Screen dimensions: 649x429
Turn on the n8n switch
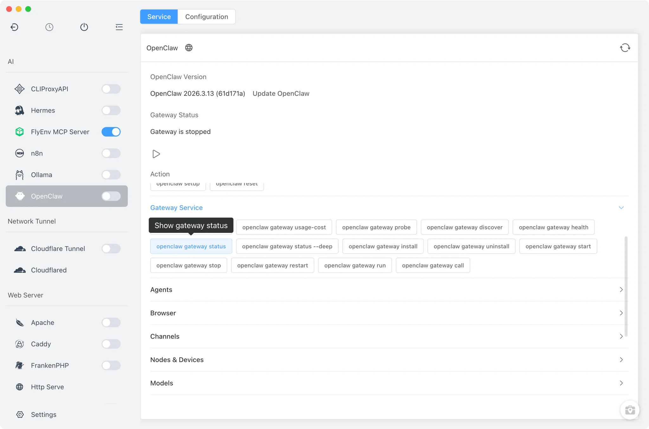tap(111, 153)
